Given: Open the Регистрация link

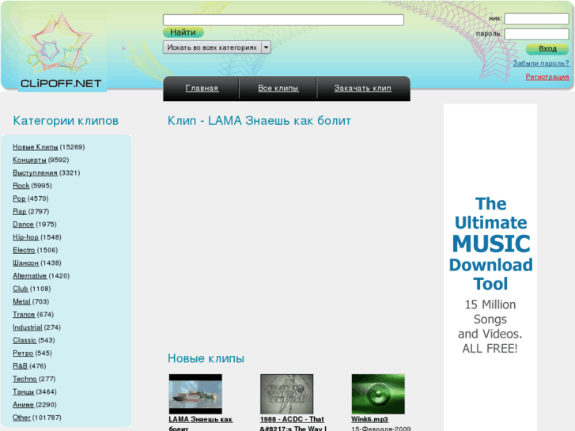Looking at the screenshot, I should click(x=547, y=76).
